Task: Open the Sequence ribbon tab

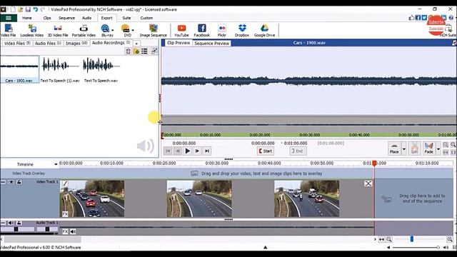Action: pyautogui.click(x=66, y=18)
